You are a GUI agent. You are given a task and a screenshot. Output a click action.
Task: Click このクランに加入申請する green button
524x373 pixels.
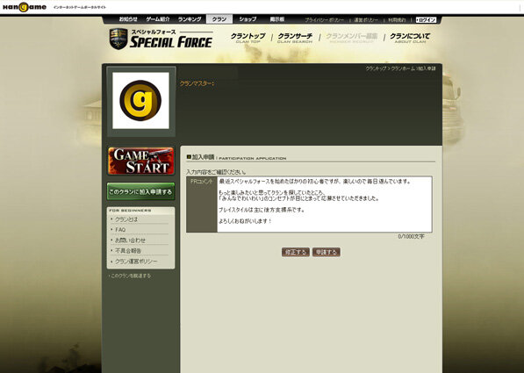[140, 191]
